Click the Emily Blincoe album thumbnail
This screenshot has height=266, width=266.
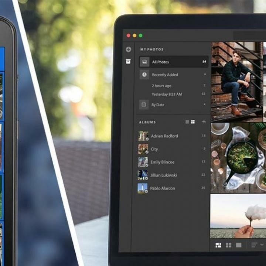pos(143,162)
